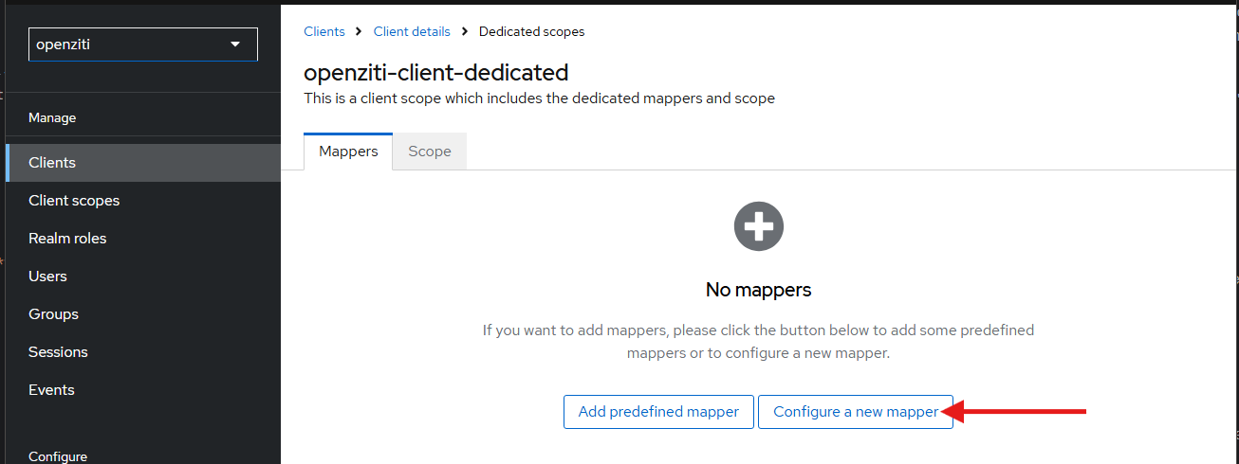This screenshot has height=464, width=1239.
Task: Click the openziti-client-dedicated page heading
Action: click(435, 73)
